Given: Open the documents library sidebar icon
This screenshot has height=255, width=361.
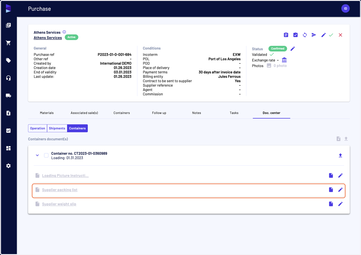Looking at the screenshot, I should click(x=8, y=25).
